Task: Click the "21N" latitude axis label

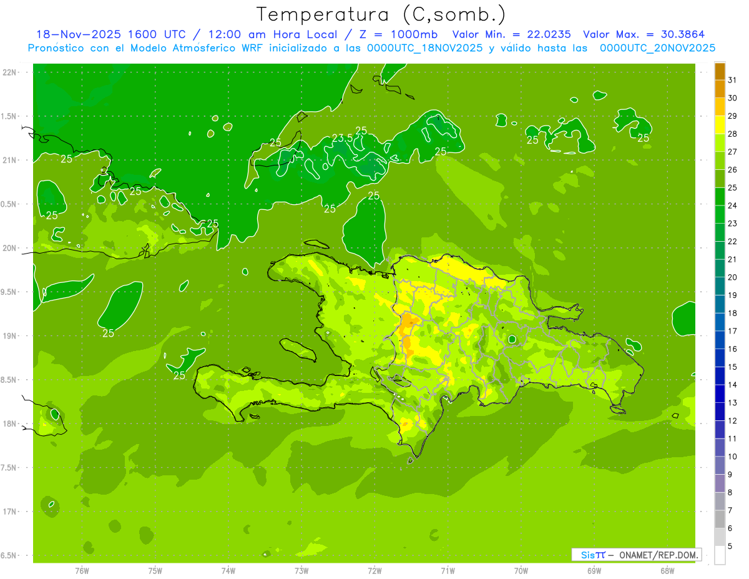Action: pos(9,161)
